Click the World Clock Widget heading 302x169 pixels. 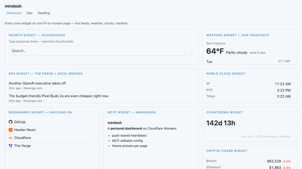click(x=226, y=74)
